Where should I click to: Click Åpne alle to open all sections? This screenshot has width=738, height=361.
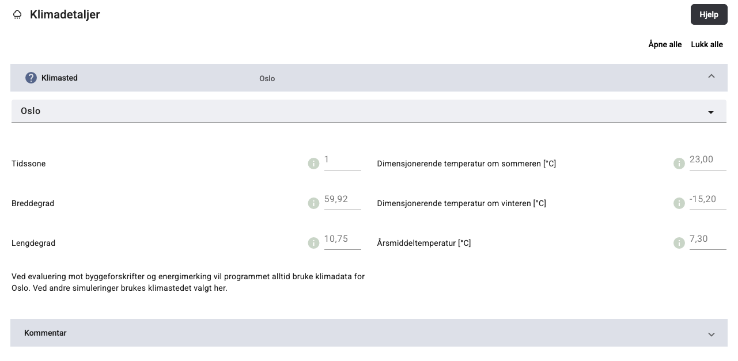pos(665,44)
